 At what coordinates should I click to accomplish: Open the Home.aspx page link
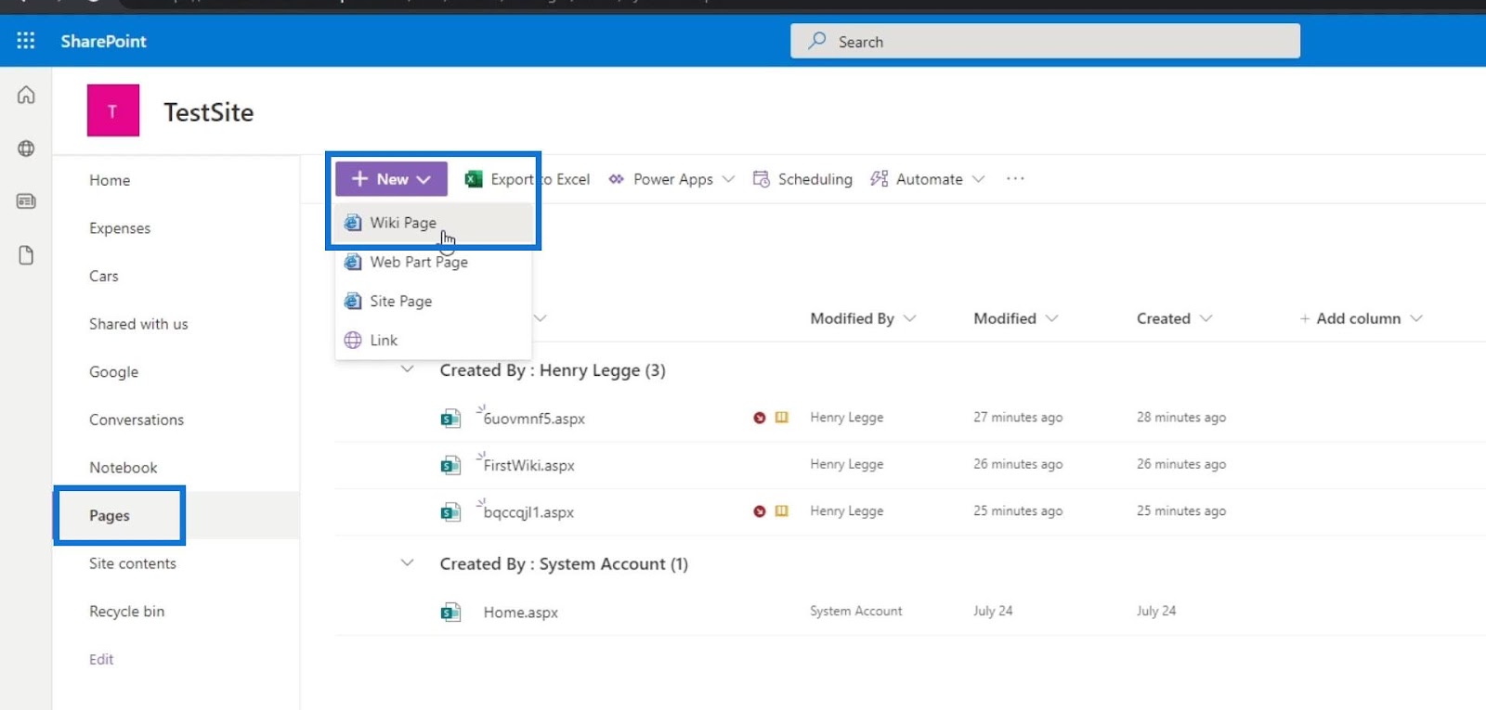[520, 613]
